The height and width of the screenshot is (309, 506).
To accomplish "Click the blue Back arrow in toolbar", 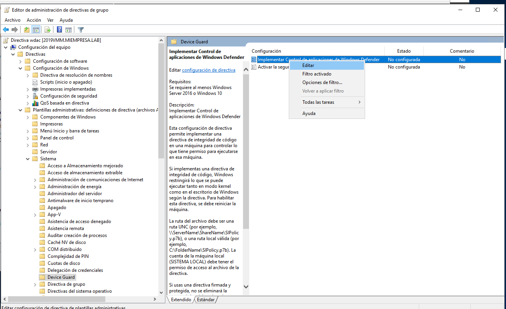I will tap(6, 30).
